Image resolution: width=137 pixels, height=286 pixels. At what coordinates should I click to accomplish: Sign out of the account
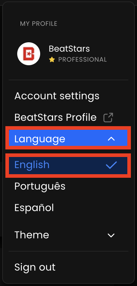(x=35, y=267)
